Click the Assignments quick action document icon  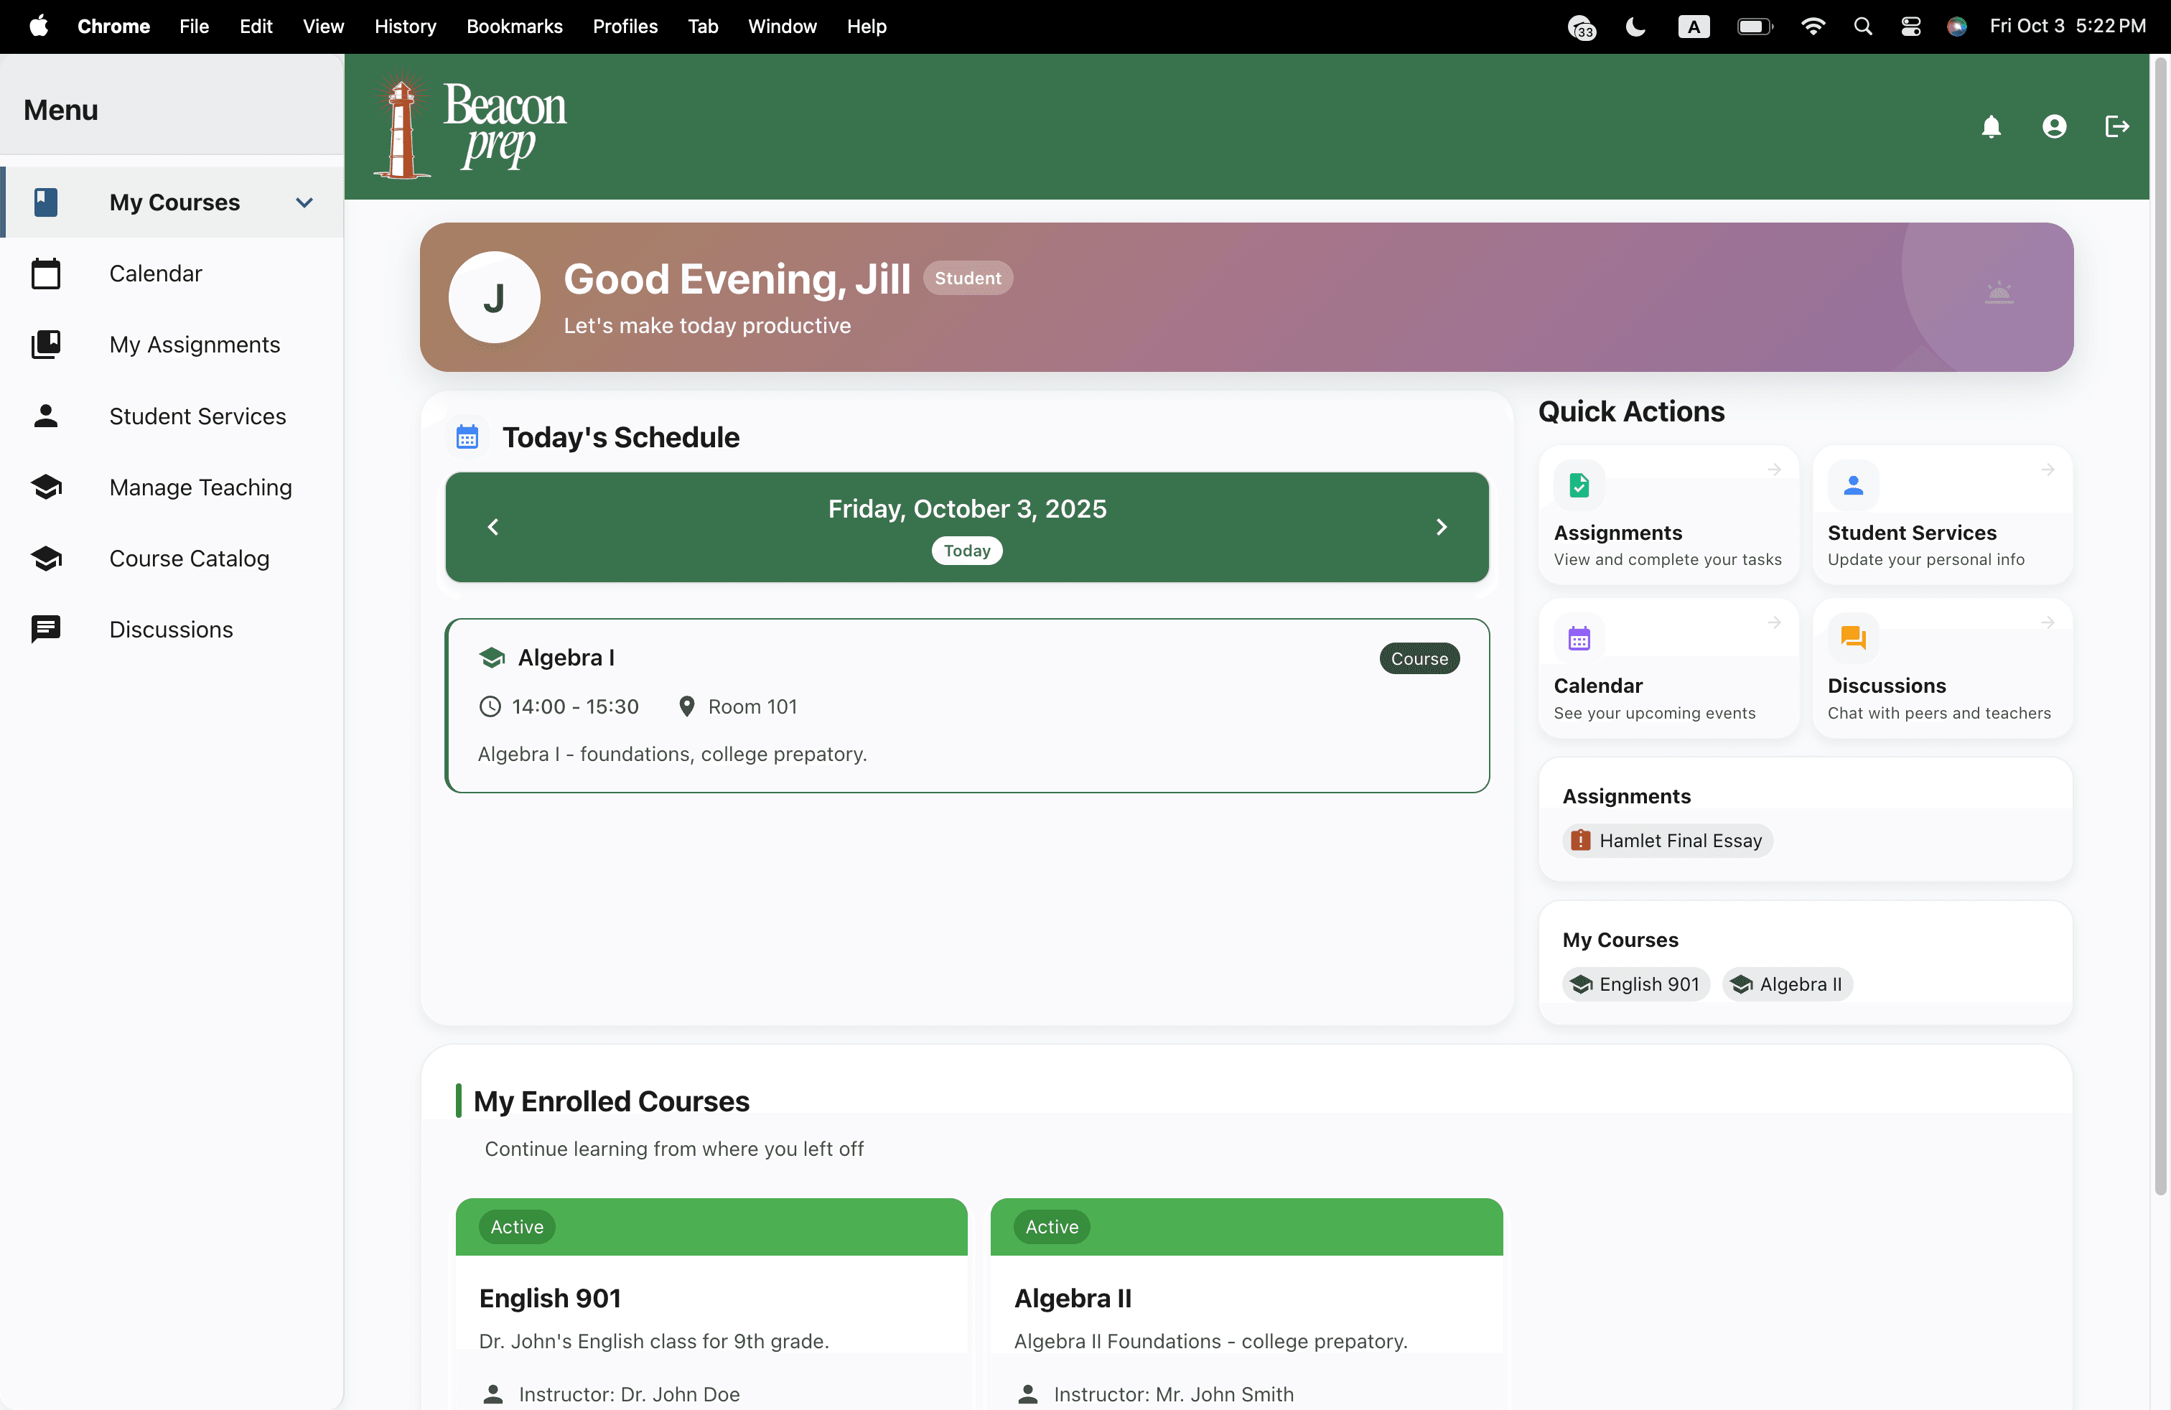pos(1579,485)
